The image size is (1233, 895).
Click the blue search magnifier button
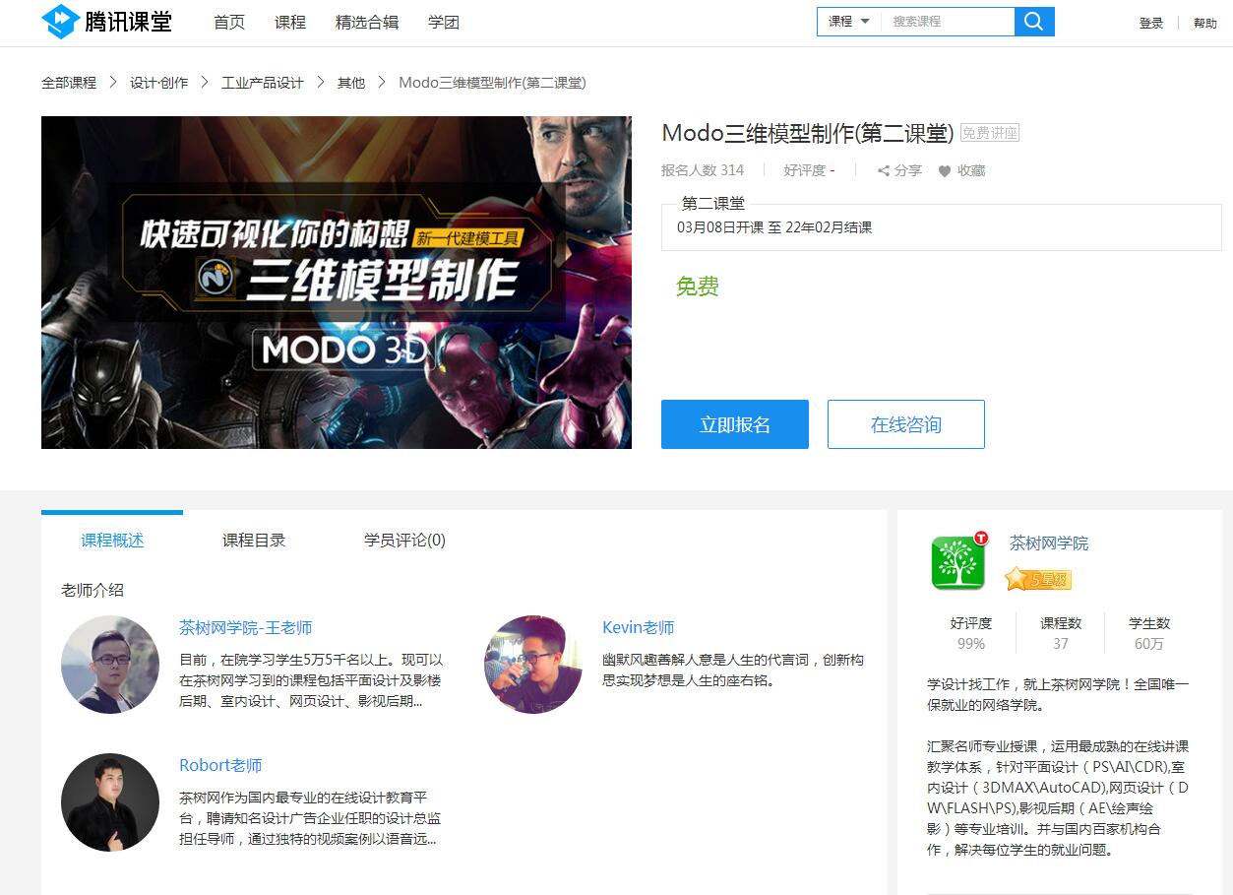[1034, 22]
